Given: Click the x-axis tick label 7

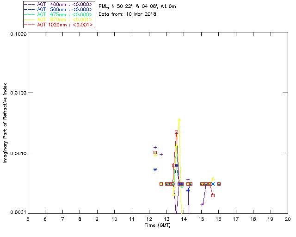Looking at the screenshot, I should point(62,219).
